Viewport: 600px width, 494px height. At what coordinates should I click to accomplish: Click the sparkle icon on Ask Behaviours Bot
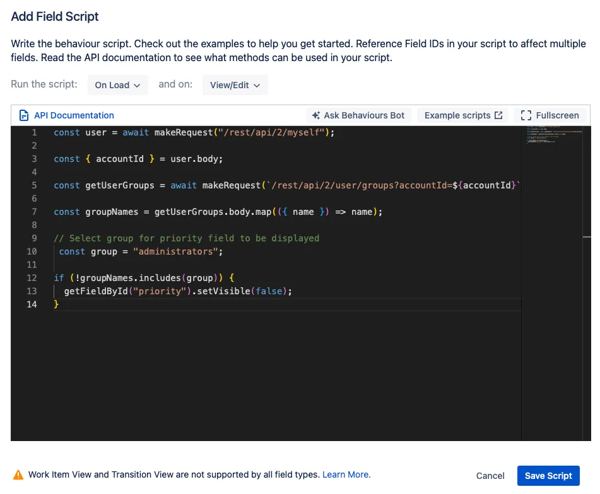(x=315, y=115)
